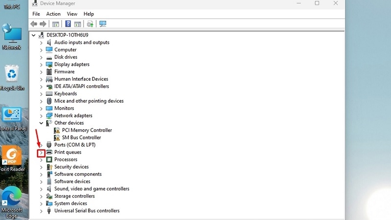
Task: Click the Security devices icon
Action: (49, 167)
